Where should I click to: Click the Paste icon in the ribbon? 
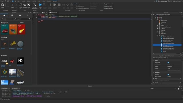(x=3, y=5)
